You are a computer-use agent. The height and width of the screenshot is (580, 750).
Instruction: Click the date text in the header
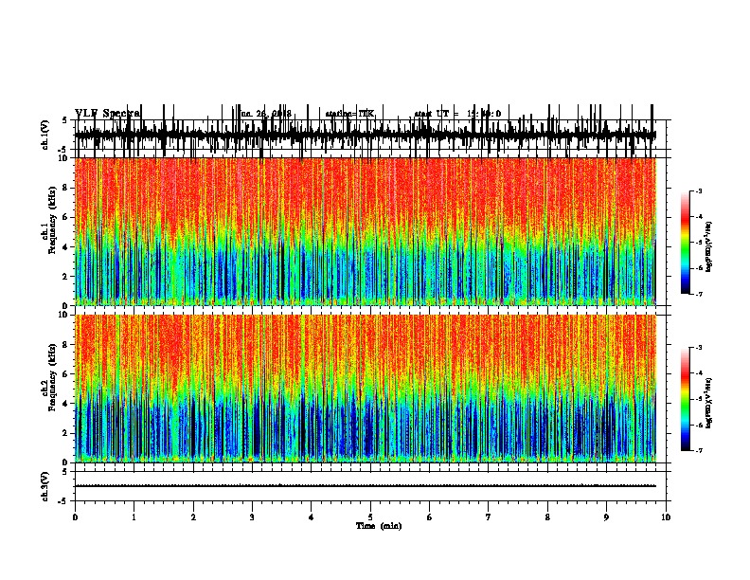[x=266, y=114]
